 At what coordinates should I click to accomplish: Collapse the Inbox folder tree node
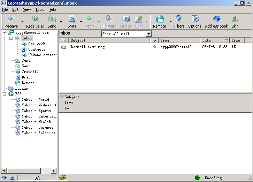(x=11, y=38)
